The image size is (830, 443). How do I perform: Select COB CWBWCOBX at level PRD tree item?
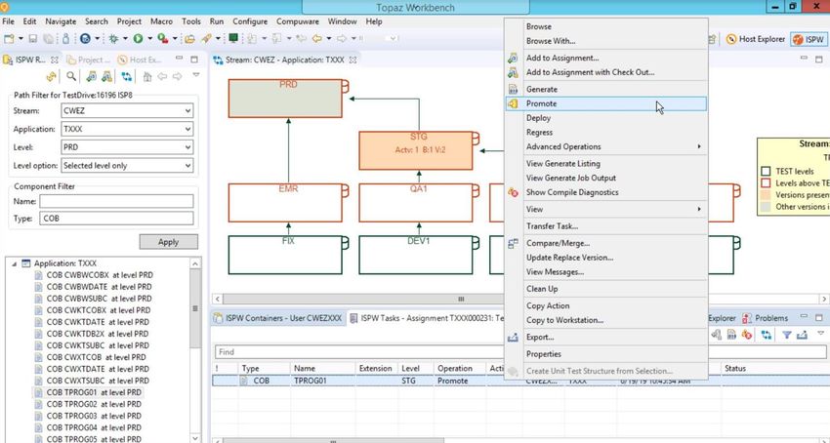tap(93, 275)
